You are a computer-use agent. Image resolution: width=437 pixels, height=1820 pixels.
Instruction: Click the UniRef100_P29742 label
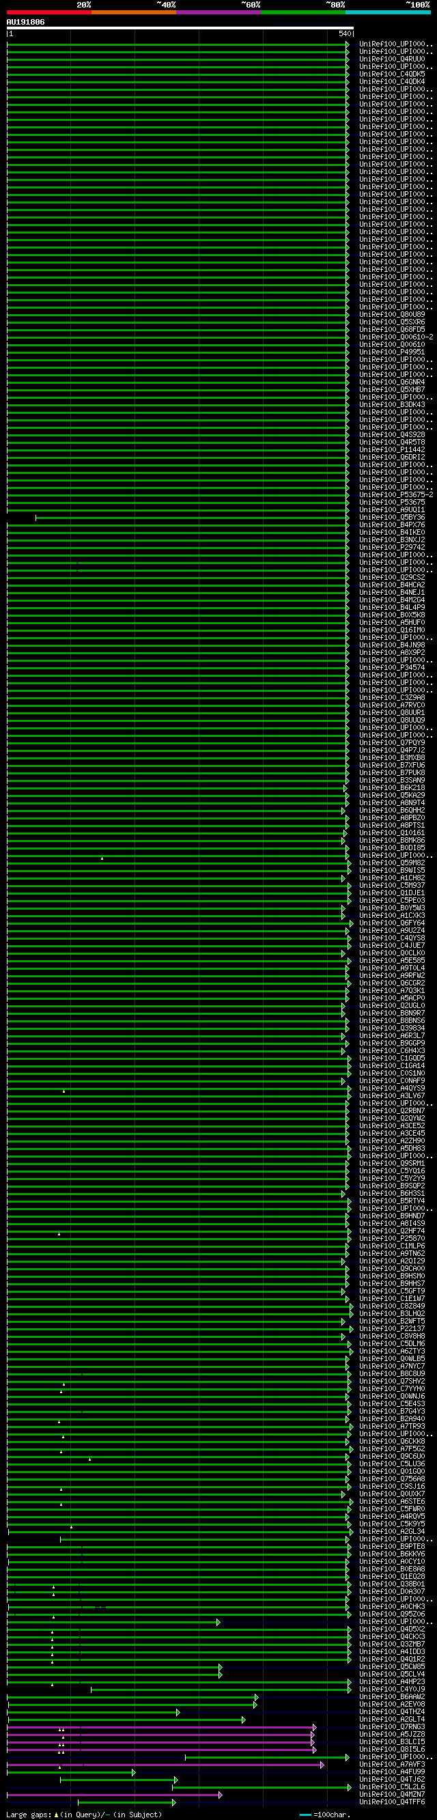coord(392,548)
